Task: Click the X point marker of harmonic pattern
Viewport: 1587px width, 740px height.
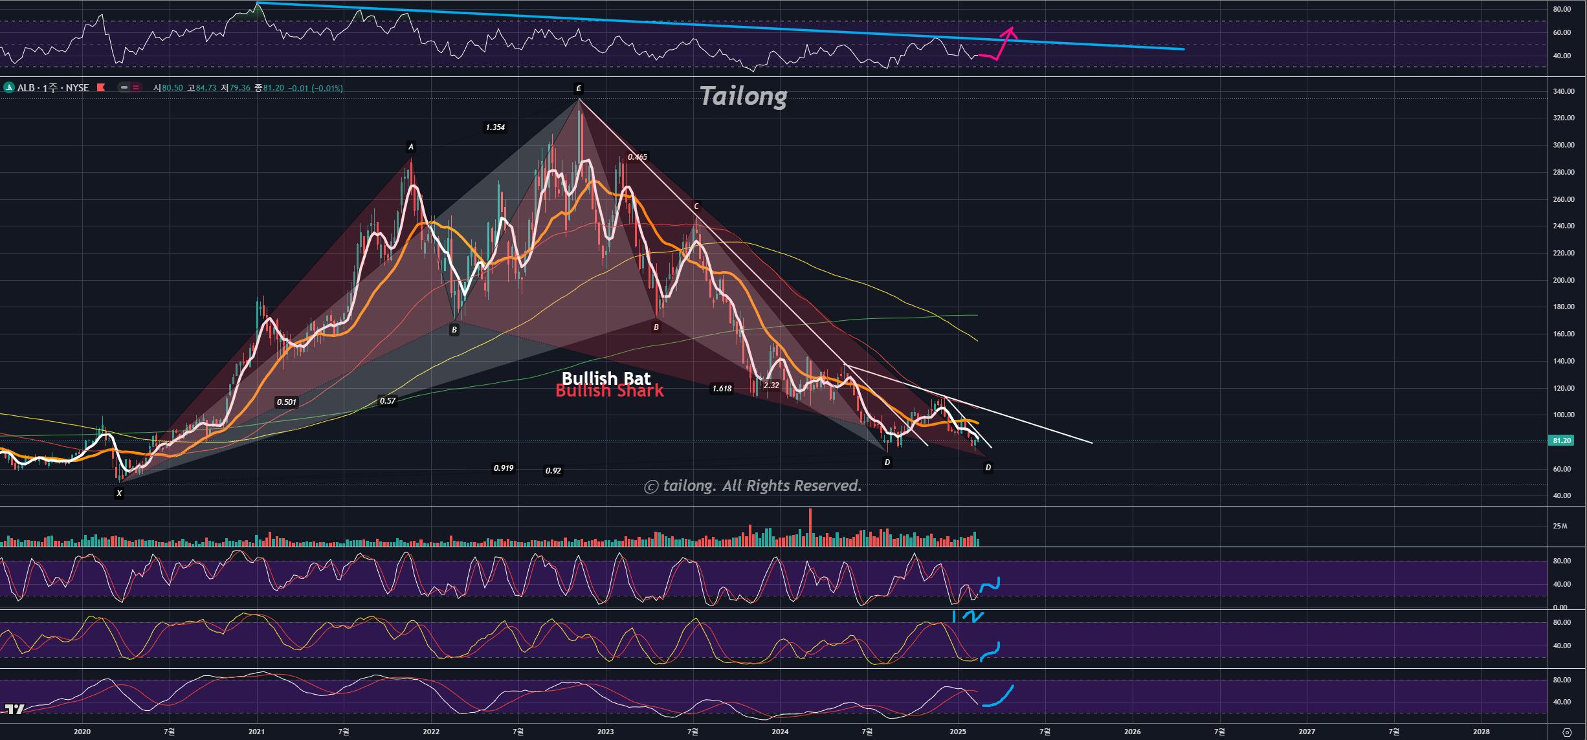Action: (x=119, y=493)
